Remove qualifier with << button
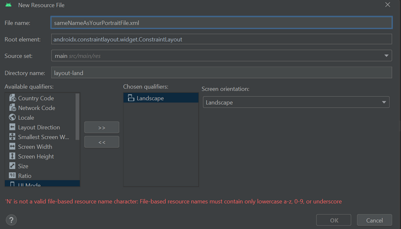This screenshot has height=229, width=401. [102, 142]
